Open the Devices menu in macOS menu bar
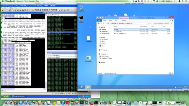 [x=32, y=1]
